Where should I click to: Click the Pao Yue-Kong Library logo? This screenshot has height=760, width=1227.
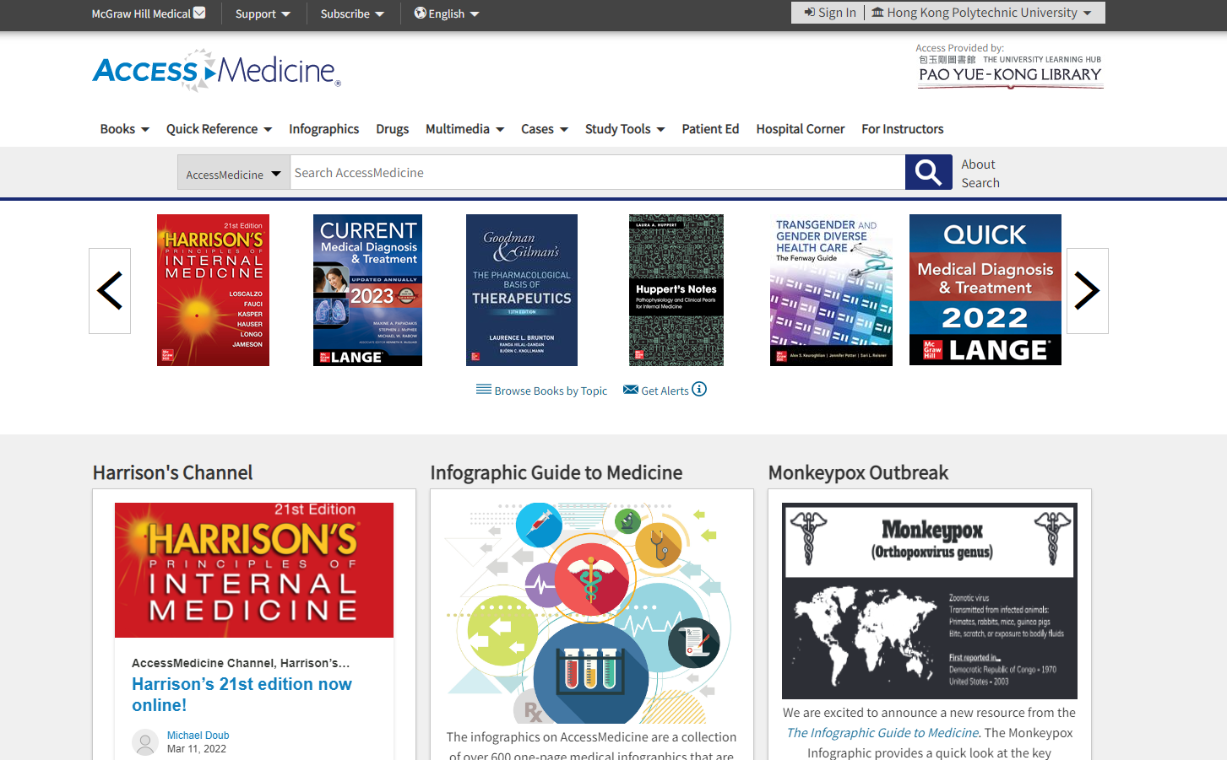[1010, 73]
